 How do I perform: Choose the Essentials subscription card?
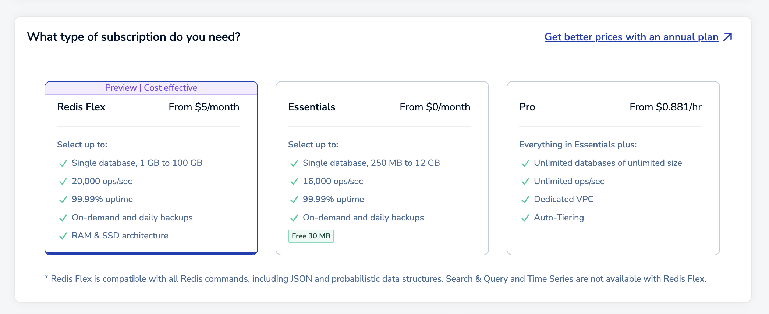pyautogui.click(x=382, y=168)
